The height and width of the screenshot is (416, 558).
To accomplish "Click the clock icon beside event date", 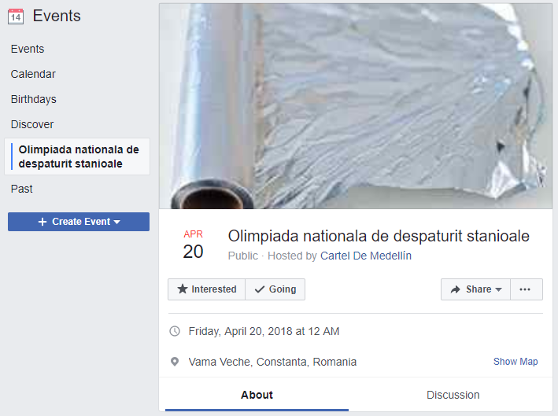I will point(175,331).
